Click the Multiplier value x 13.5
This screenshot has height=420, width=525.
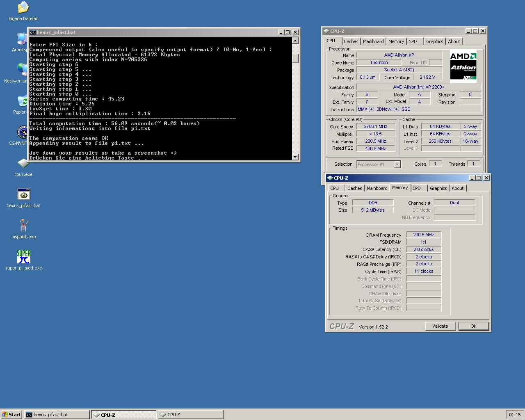(376, 134)
